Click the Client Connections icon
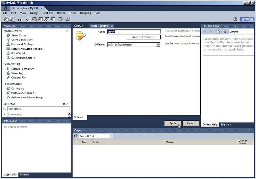The width and height of the screenshot is (256, 179). click(8, 40)
